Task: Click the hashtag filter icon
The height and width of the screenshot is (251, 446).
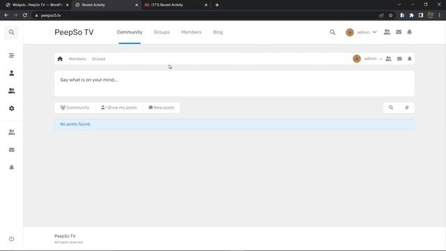Action: coord(407,107)
